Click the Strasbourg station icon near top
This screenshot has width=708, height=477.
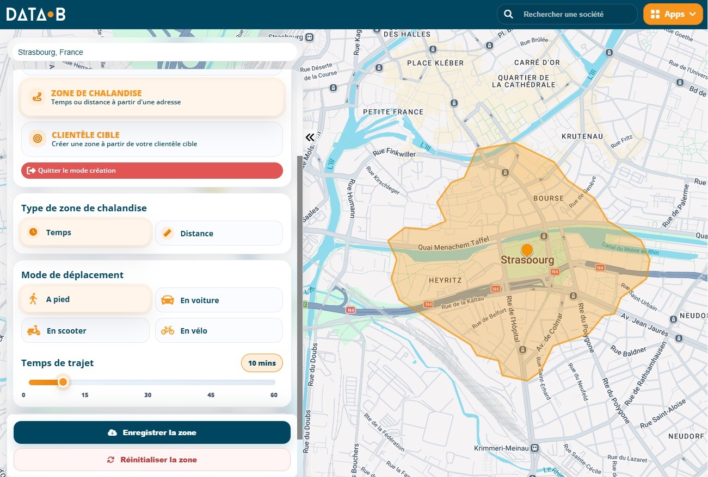pos(309,37)
